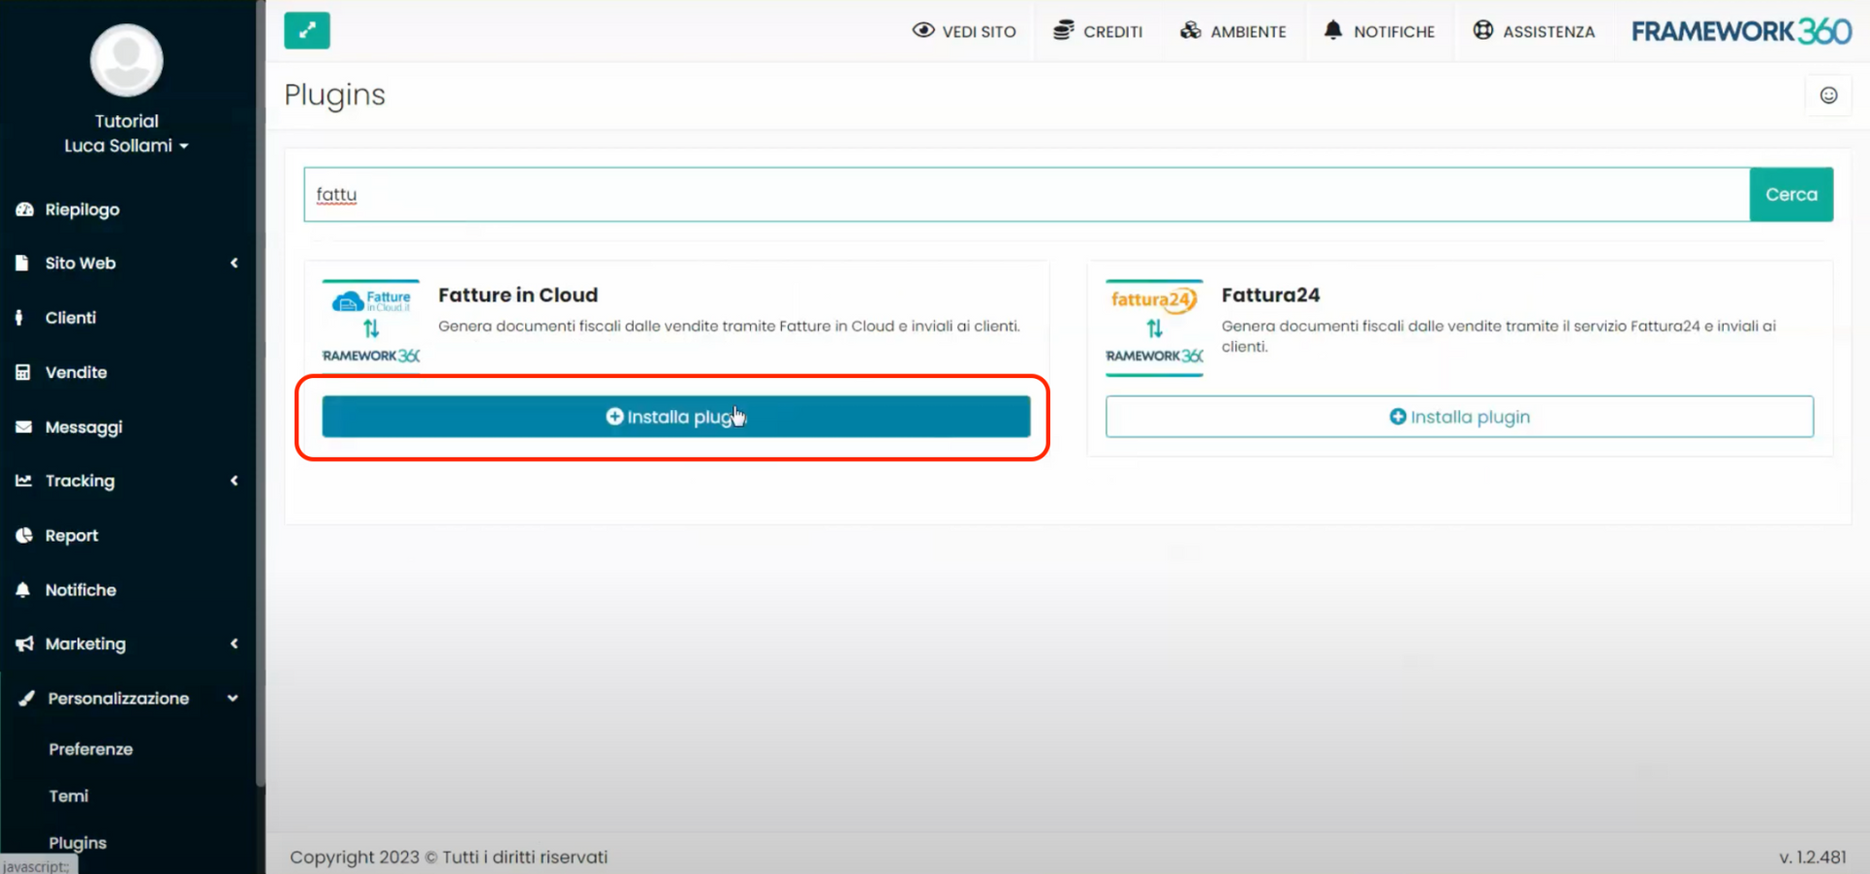Click the Fattura24 title
The width and height of the screenshot is (1870, 874).
(x=1271, y=295)
